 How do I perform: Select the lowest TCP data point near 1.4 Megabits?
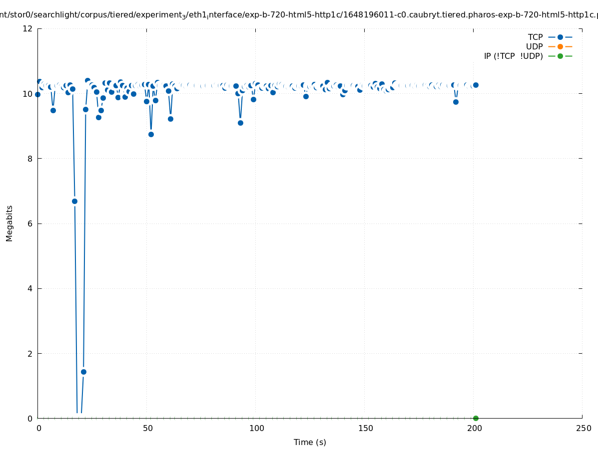pos(83,372)
